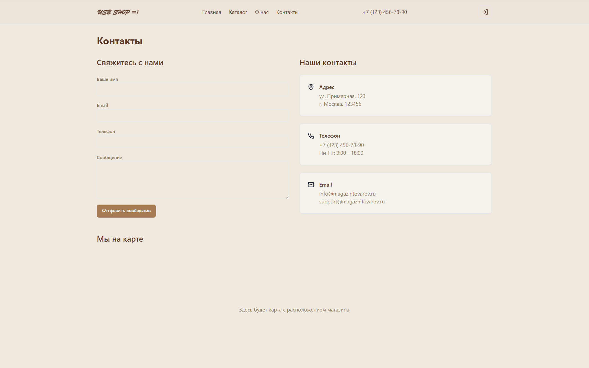Click the USB SHOP logo
This screenshot has height=368, width=589.
tap(118, 12)
